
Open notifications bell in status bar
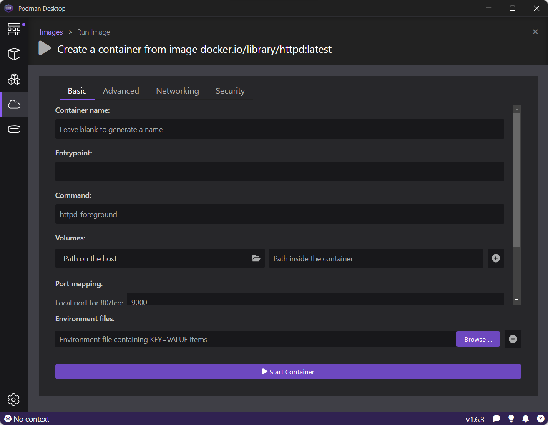tap(525, 419)
